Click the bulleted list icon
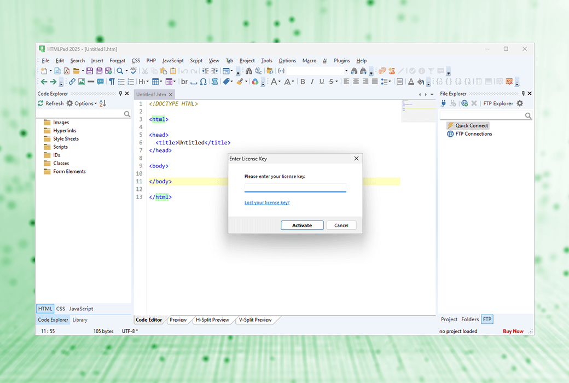 click(x=121, y=82)
